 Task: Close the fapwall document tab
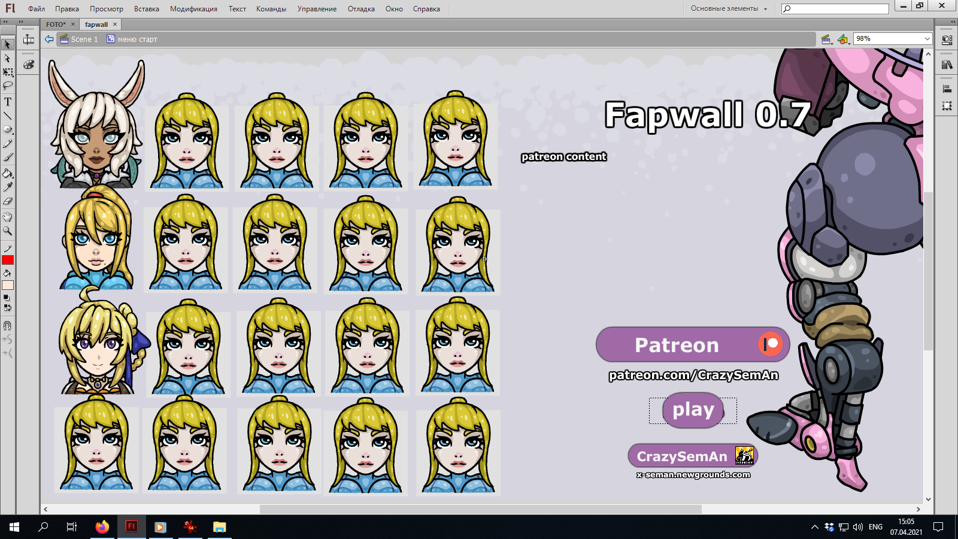(115, 25)
